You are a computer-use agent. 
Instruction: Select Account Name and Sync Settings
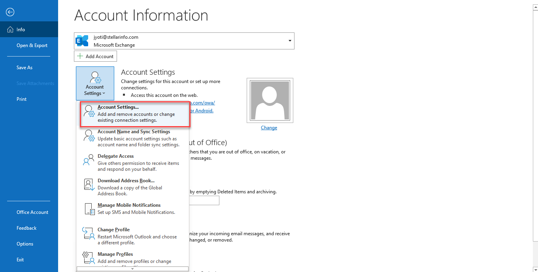(x=132, y=138)
